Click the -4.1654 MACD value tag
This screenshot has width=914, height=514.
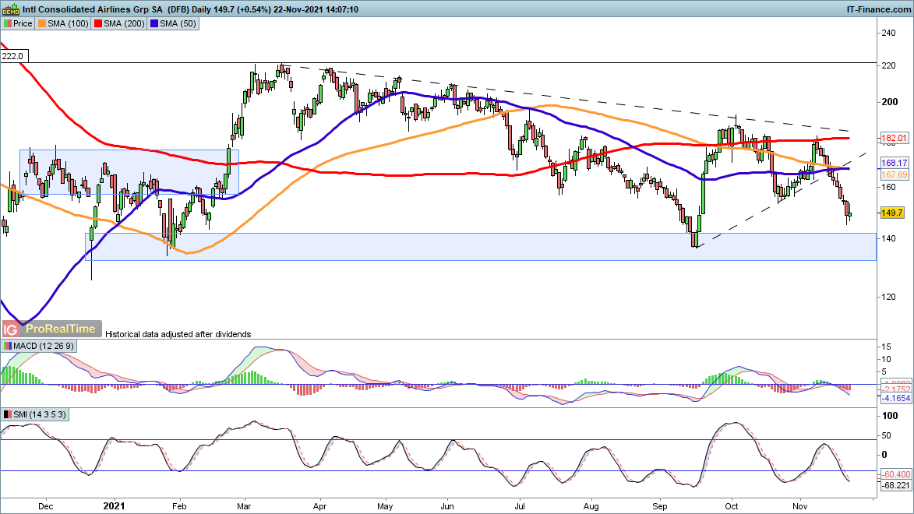895,398
